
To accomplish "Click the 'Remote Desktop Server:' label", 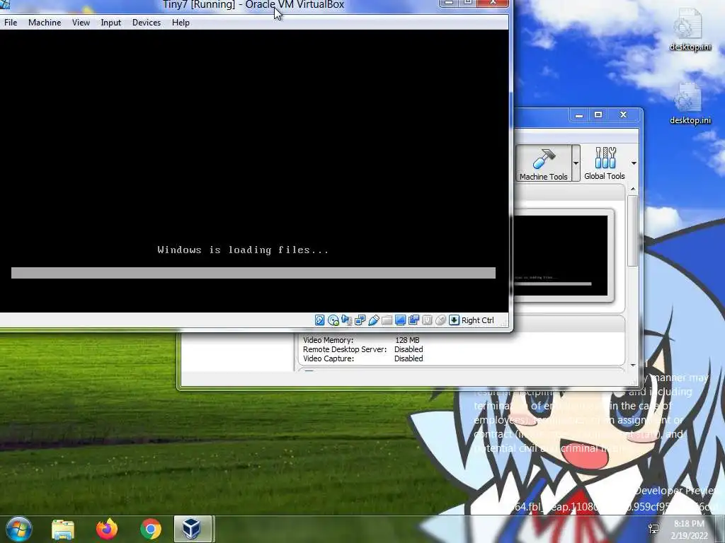I will tap(345, 349).
